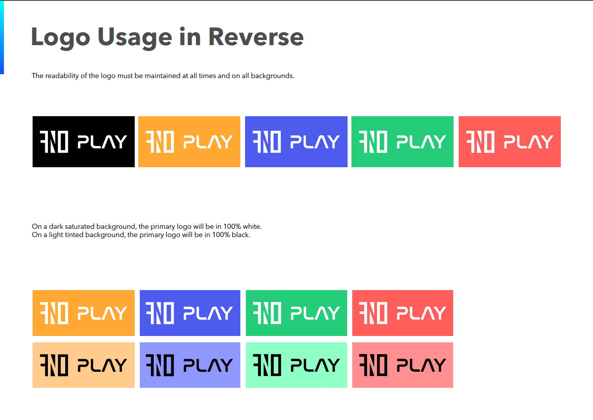Click the light orange tile with black logo

(84, 365)
